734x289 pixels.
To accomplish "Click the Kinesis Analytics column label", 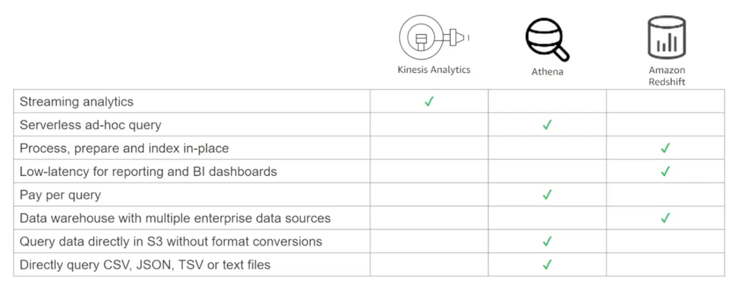I will 434,70.
